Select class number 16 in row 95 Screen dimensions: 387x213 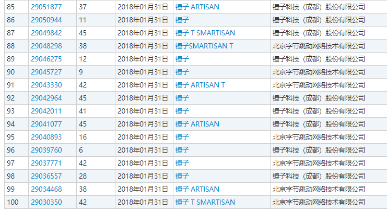point(83,137)
